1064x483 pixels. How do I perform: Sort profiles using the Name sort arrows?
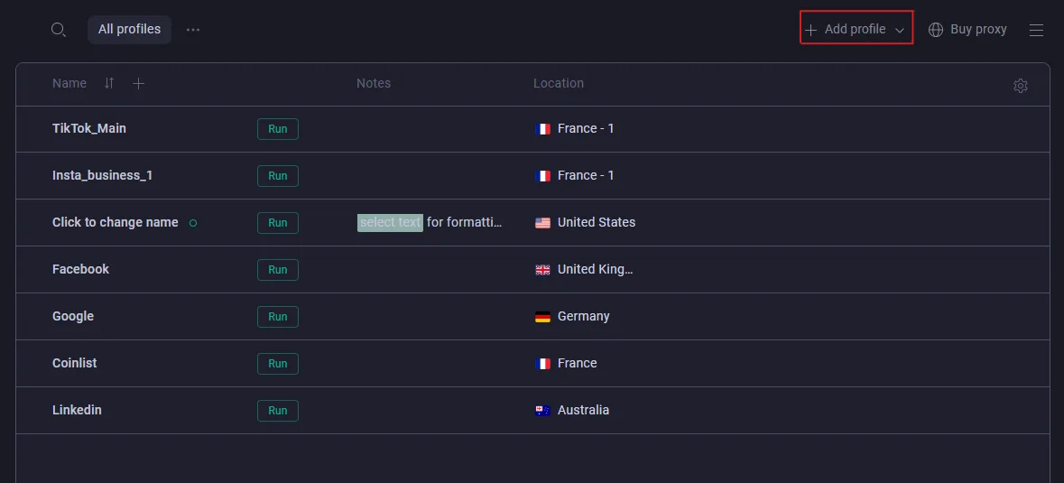[x=109, y=83]
